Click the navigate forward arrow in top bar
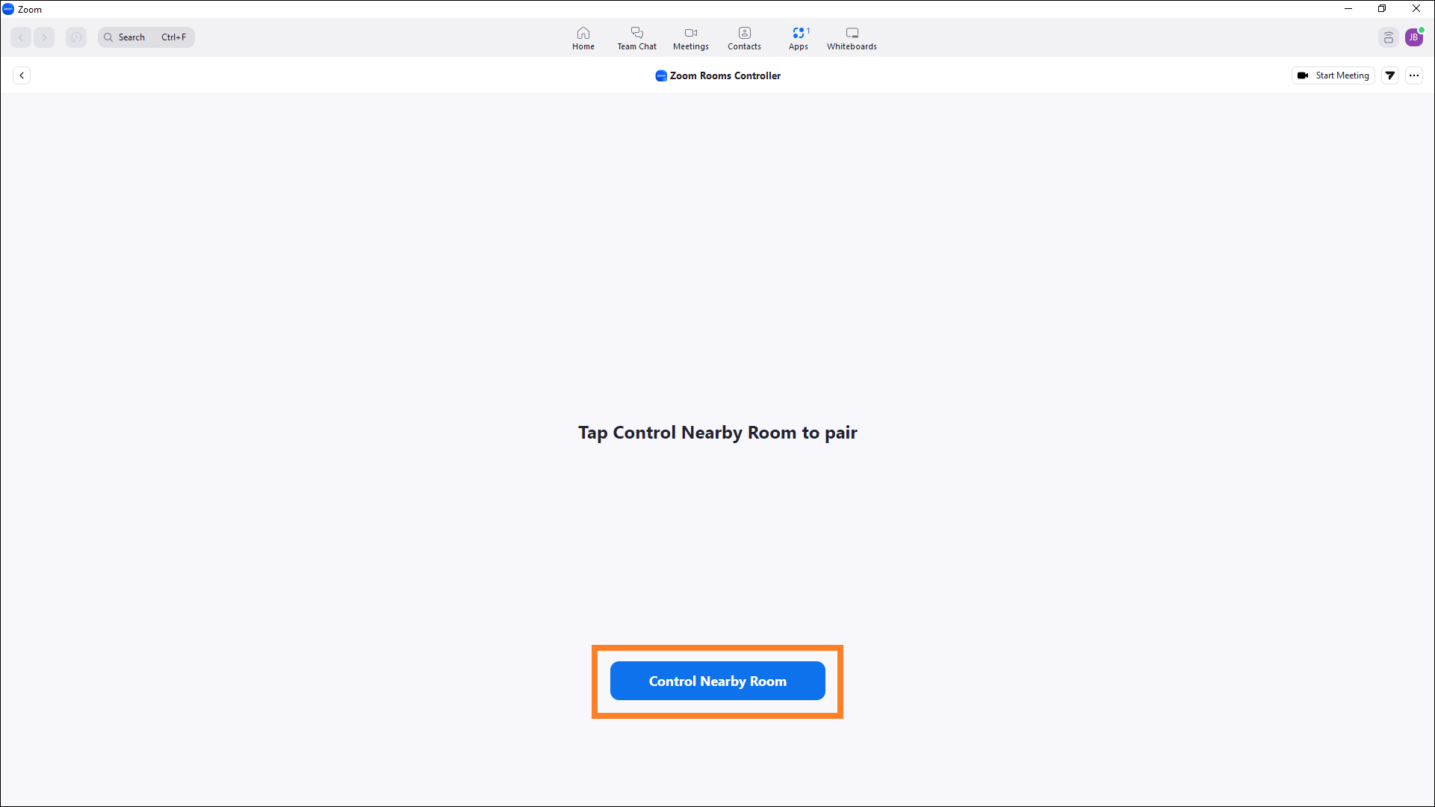 [x=44, y=37]
